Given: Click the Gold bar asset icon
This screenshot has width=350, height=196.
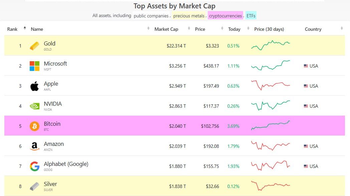Looking at the screenshot, I should pos(35,45).
